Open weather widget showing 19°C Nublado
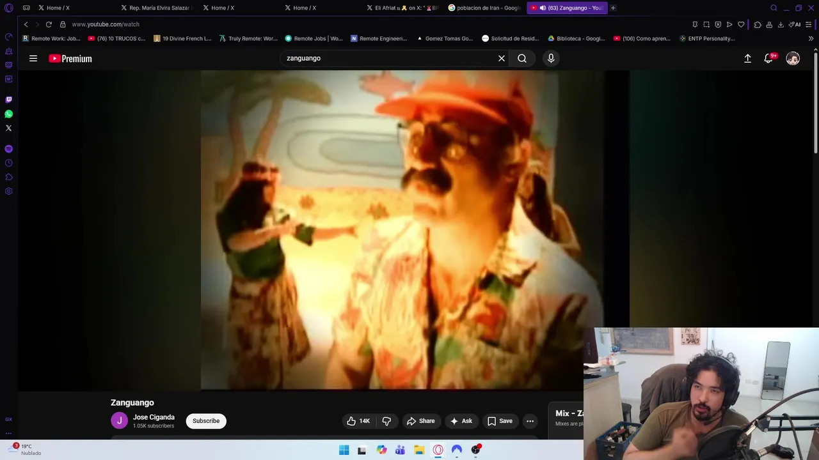 coord(26,450)
